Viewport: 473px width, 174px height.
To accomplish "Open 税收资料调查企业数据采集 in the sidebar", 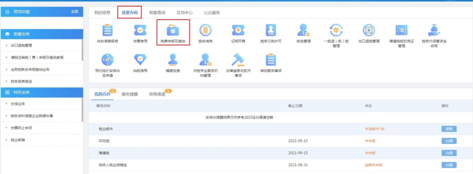I will click(32, 116).
